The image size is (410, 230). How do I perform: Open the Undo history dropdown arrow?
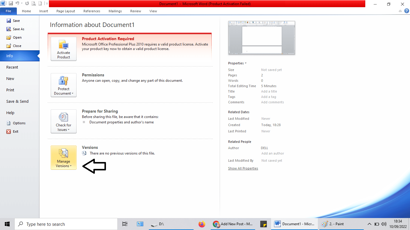(22, 4)
